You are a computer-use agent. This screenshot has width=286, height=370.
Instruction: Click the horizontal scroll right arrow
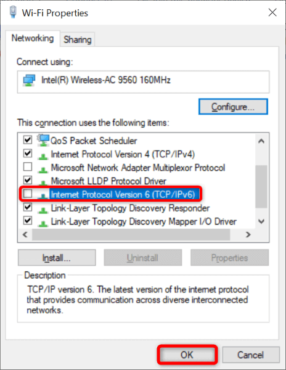(248, 234)
